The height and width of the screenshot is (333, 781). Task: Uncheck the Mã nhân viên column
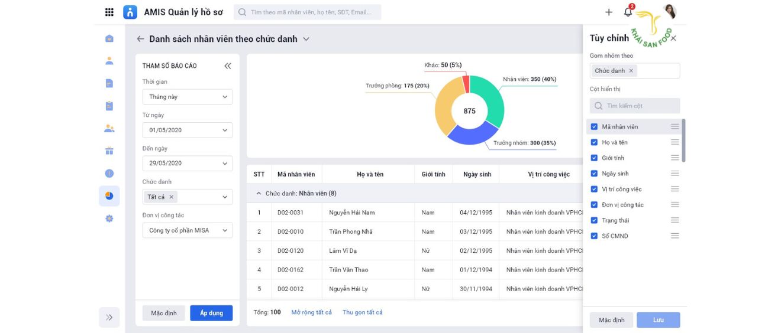594,126
